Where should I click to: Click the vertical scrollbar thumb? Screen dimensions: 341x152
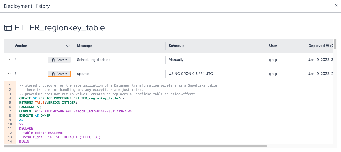(x=335, y=44)
